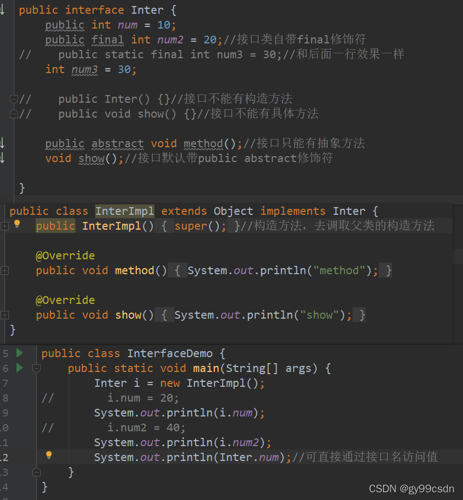
Task: Click 'super' inside the InterImpl constructor
Action: point(191,226)
